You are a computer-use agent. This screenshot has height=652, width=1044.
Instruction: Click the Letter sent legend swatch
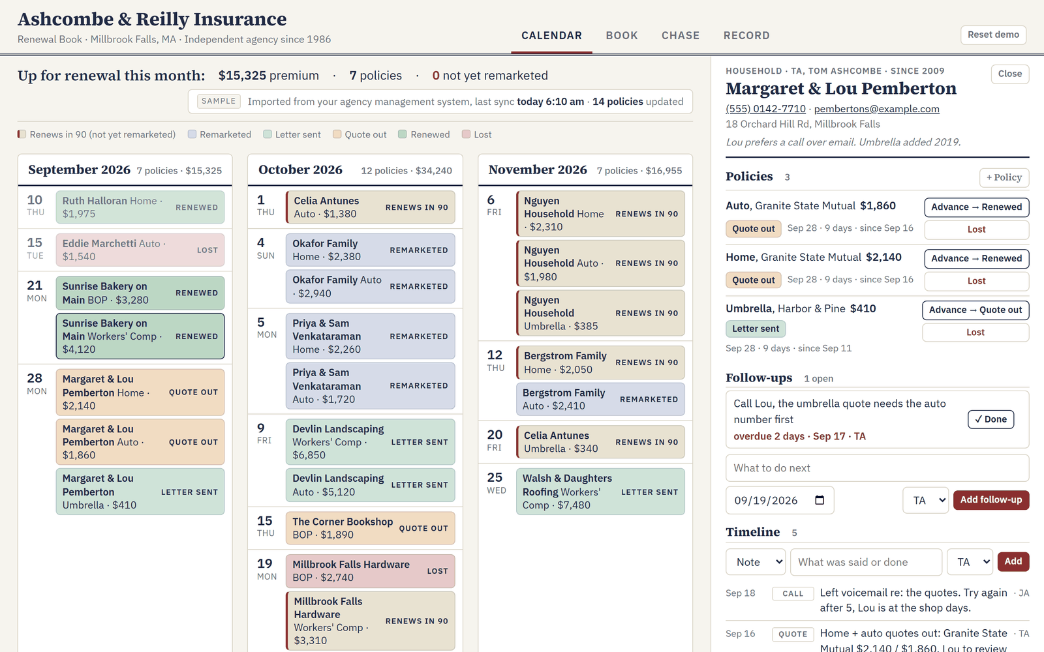(268, 134)
